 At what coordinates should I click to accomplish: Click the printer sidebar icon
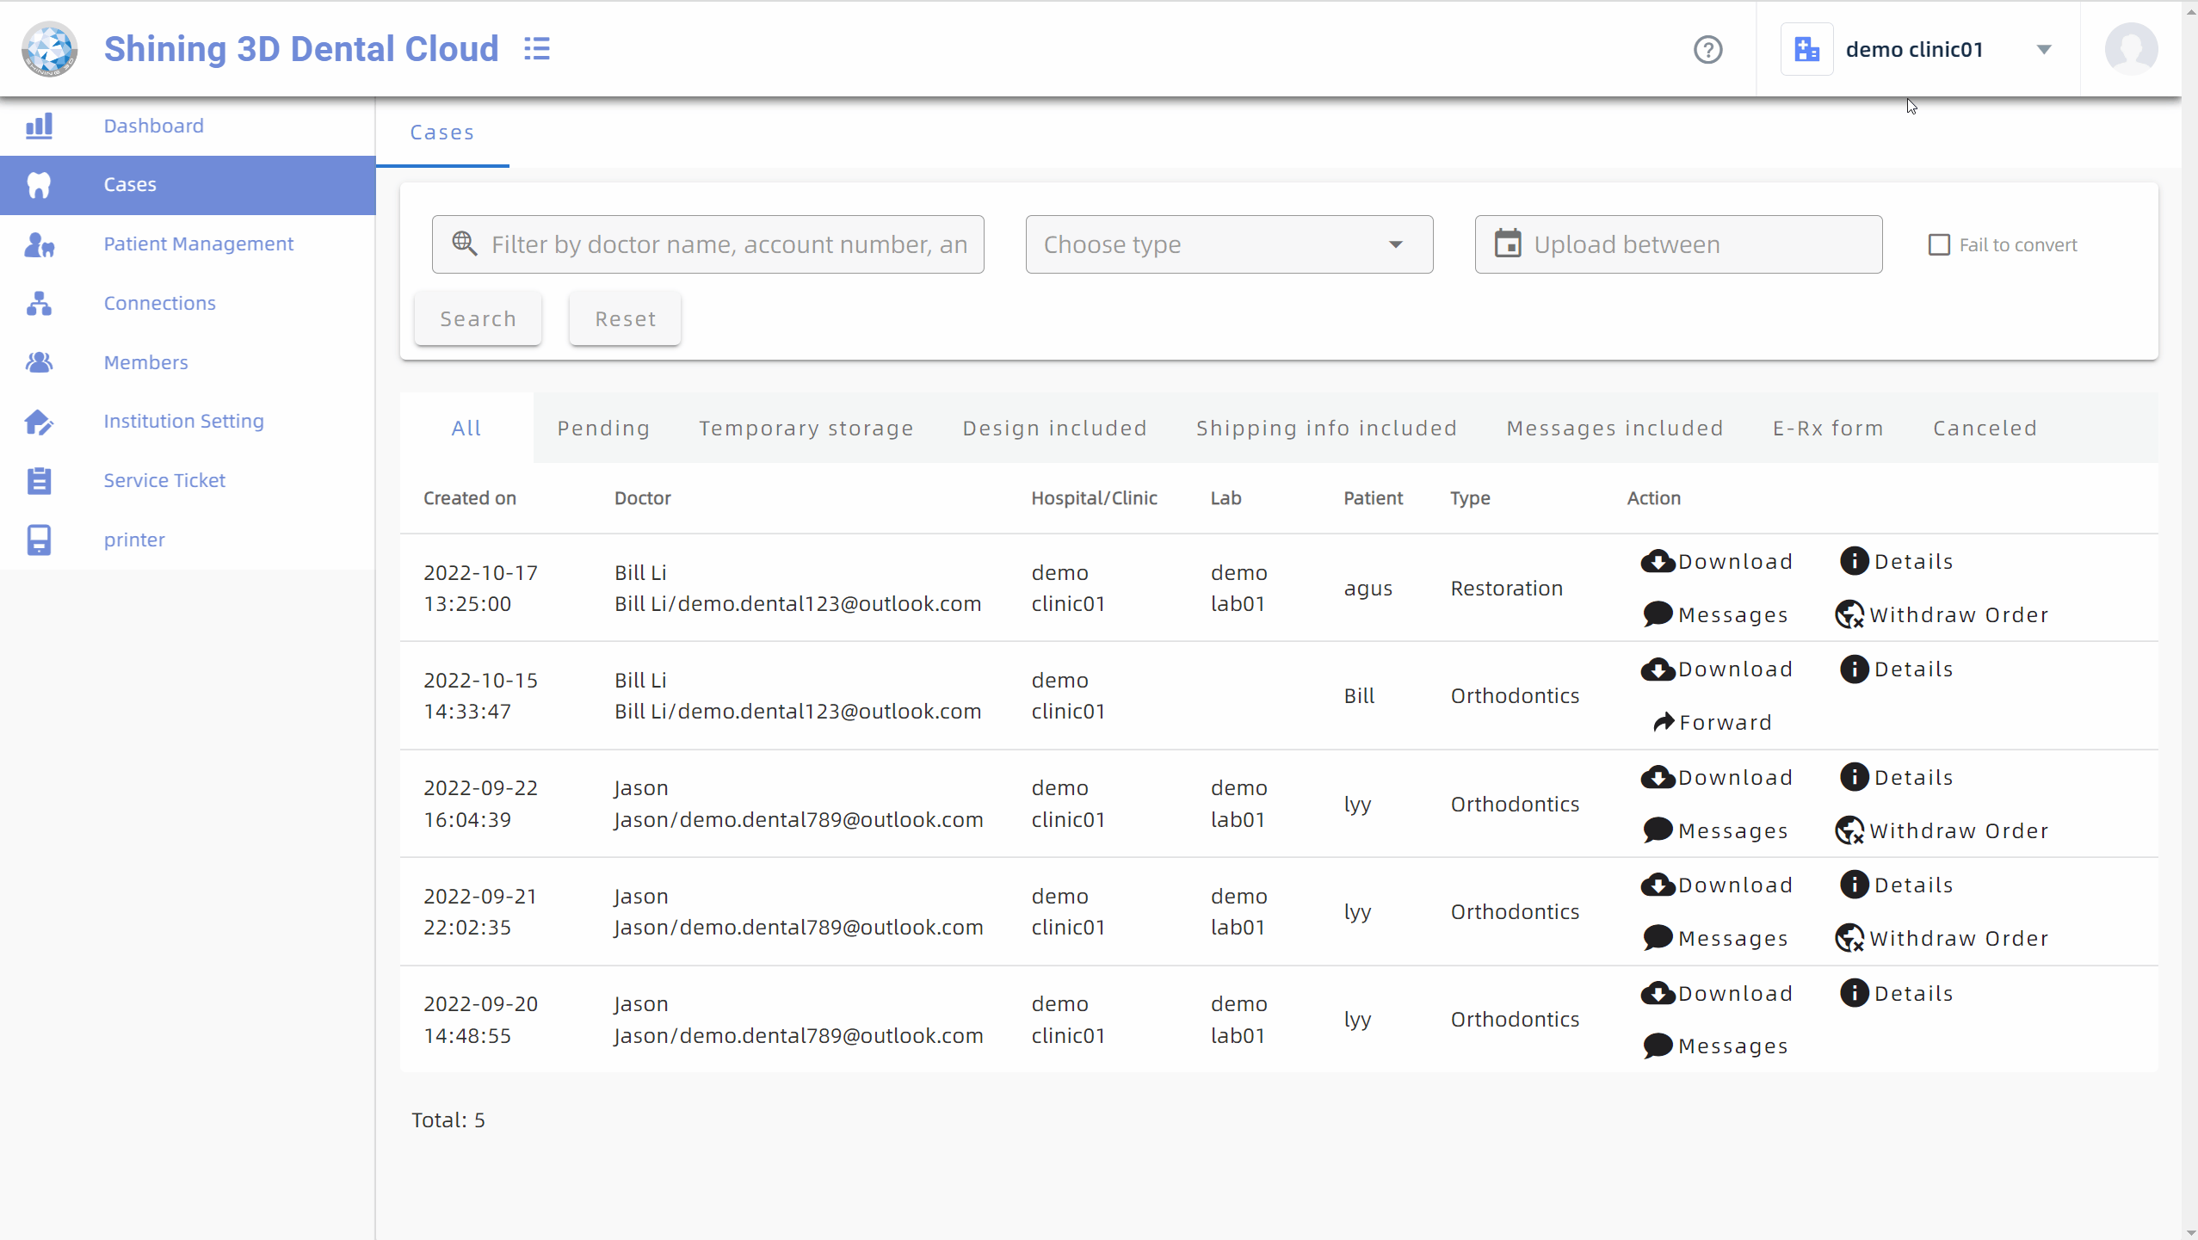pyautogui.click(x=39, y=540)
